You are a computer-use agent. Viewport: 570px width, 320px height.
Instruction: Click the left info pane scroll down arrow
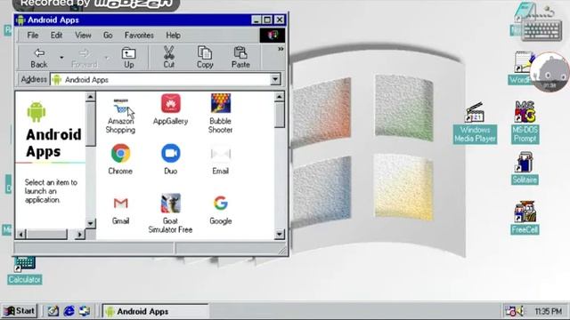[x=90, y=223]
